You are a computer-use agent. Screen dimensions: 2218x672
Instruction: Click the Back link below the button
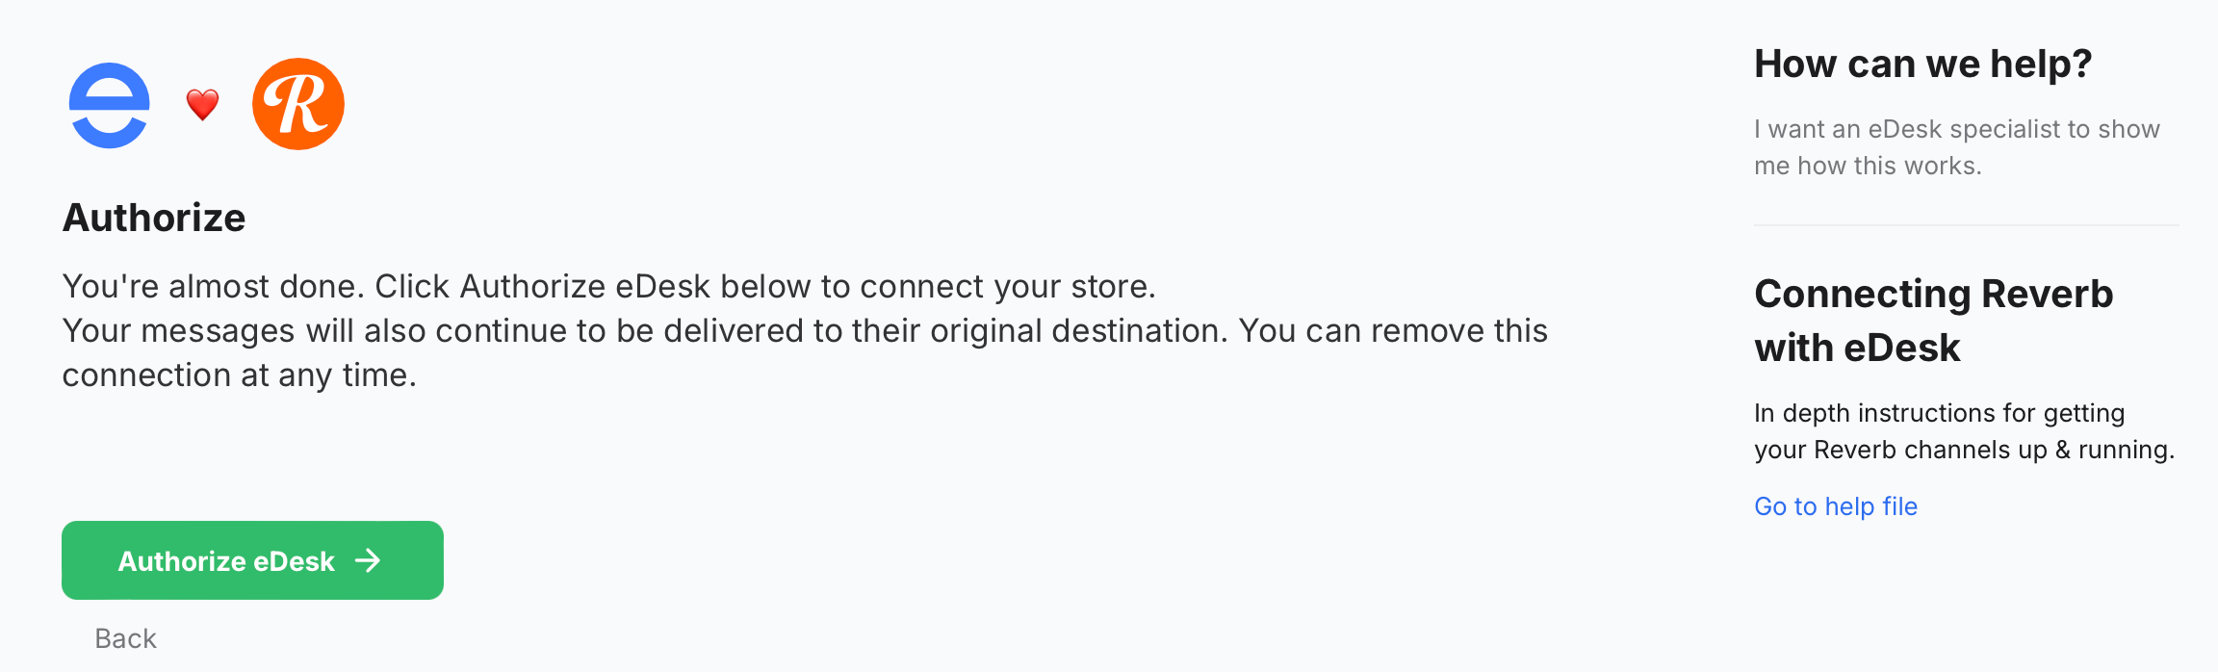tap(125, 637)
